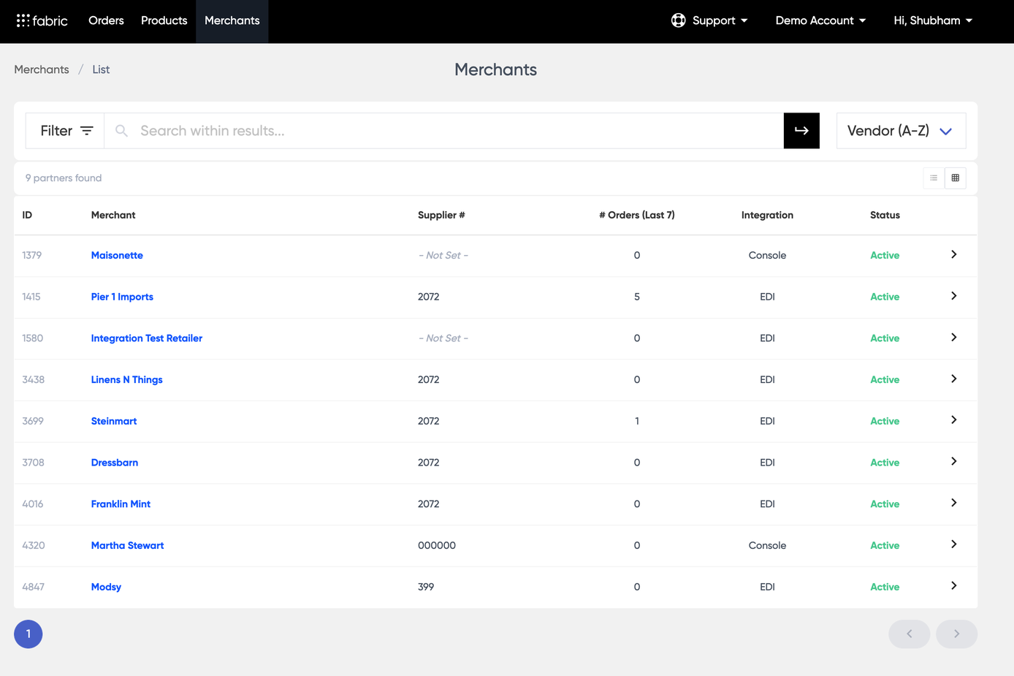Click supplier number 399
This screenshot has width=1014, height=676.
tap(426, 587)
